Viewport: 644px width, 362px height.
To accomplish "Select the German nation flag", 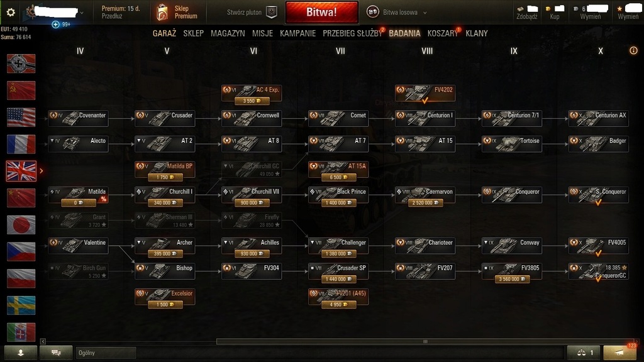I will click(21, 63).
